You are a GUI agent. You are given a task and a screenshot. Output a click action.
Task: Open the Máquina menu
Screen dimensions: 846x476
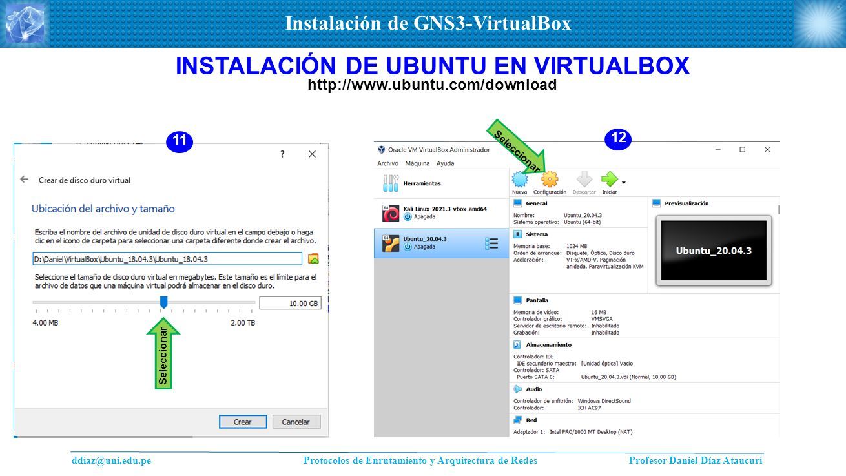417,163
